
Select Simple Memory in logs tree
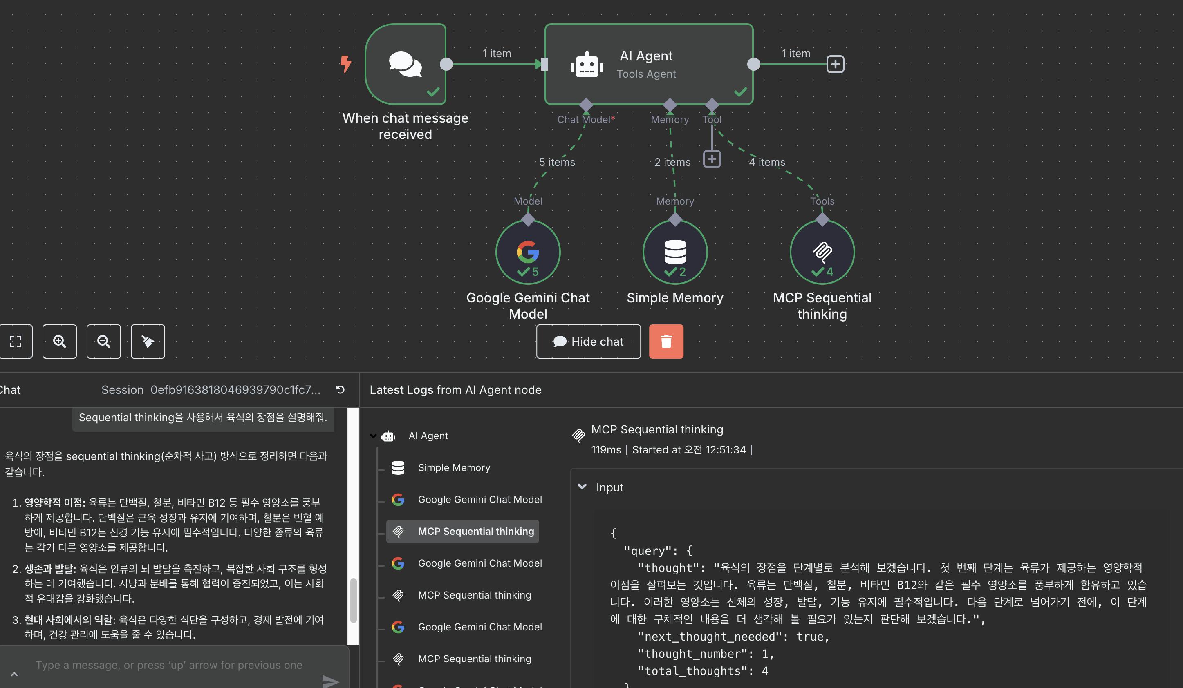pos(453,467)
